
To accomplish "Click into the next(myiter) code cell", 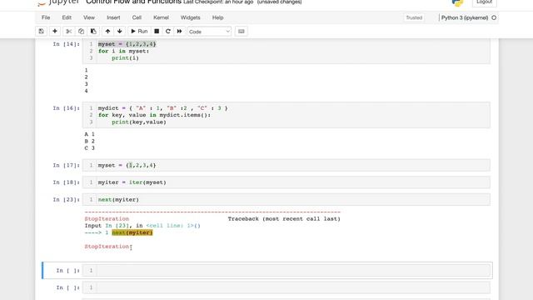I will pyautogui.click(x=286, y=200).
